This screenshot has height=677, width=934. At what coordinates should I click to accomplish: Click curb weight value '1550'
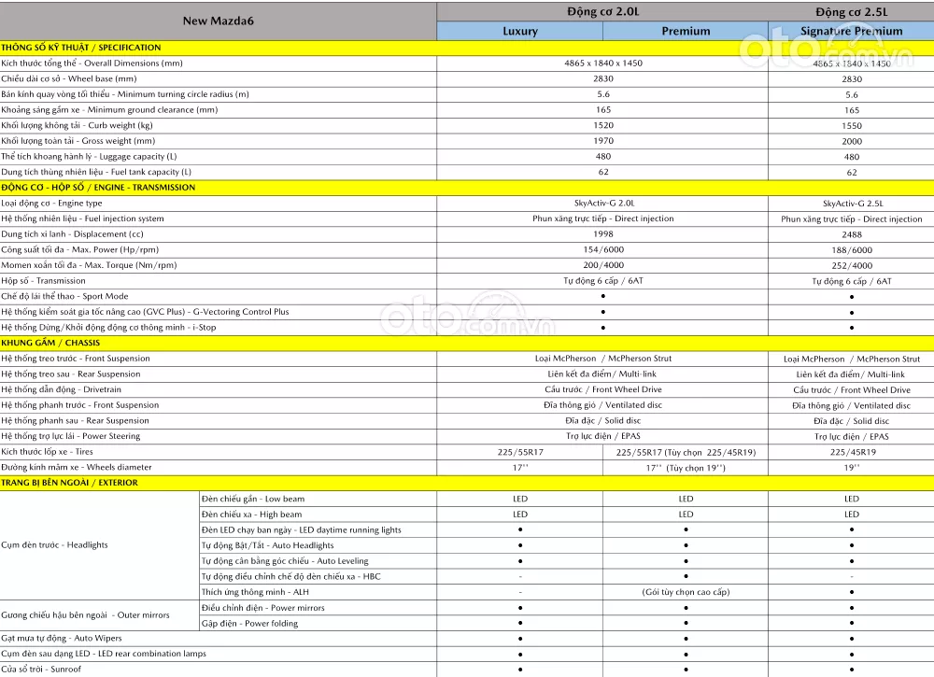point(852,126)
